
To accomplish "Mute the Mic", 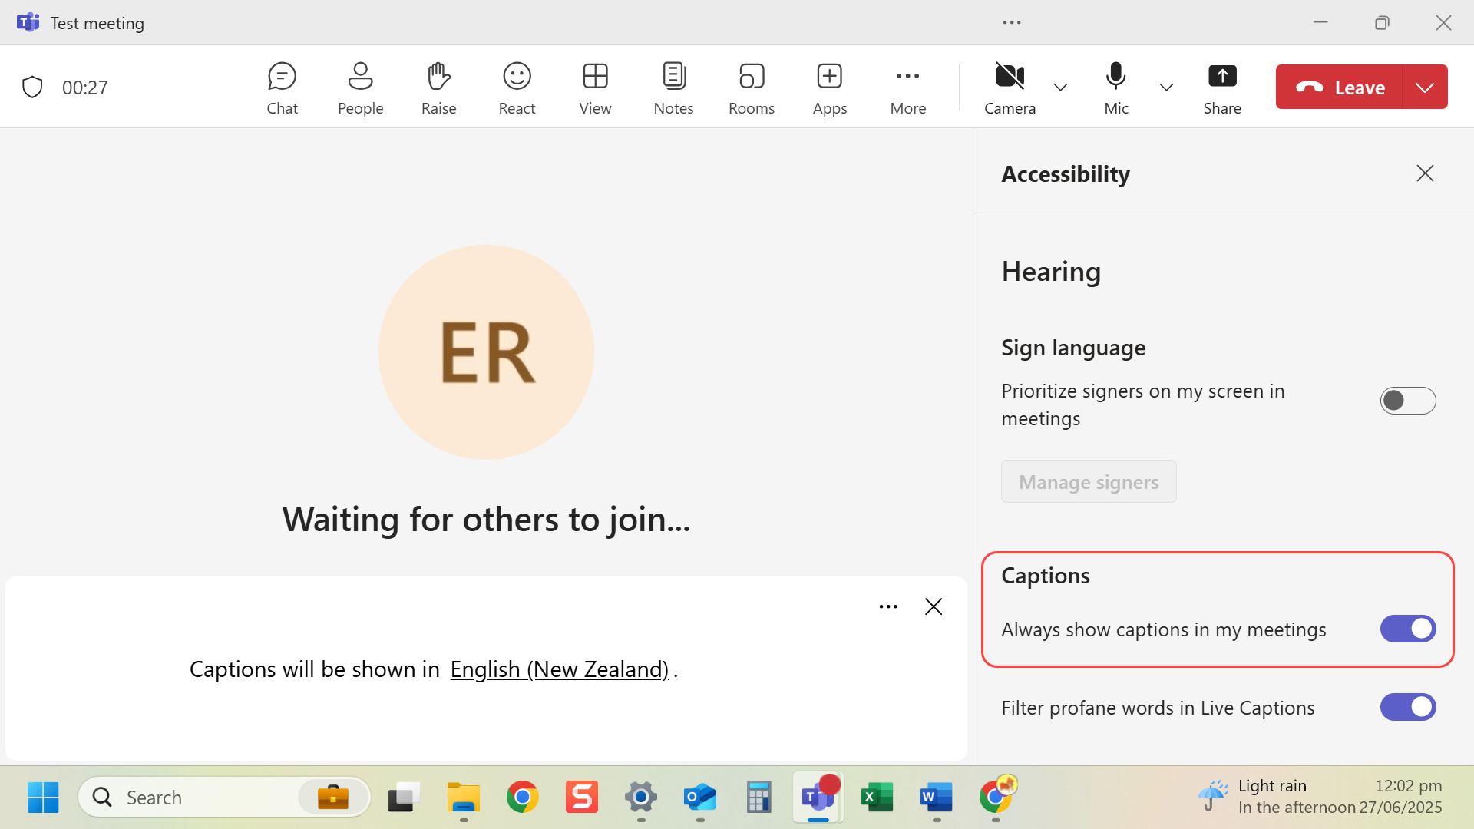I will [x=1116, y=88].
